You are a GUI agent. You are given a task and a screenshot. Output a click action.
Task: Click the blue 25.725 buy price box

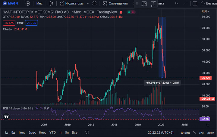pyautogui.click(x=31, y=23)
